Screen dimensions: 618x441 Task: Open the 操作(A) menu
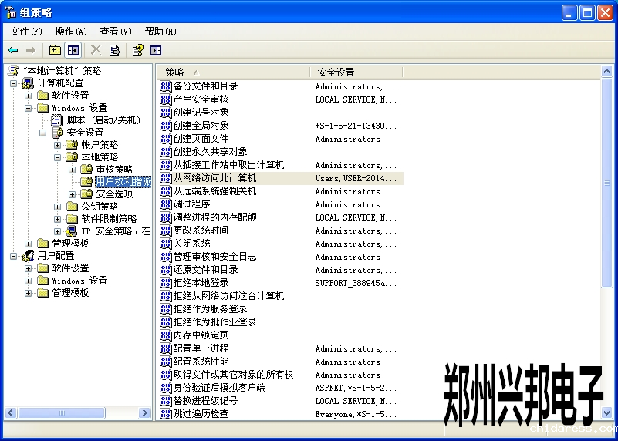(71, 32)
